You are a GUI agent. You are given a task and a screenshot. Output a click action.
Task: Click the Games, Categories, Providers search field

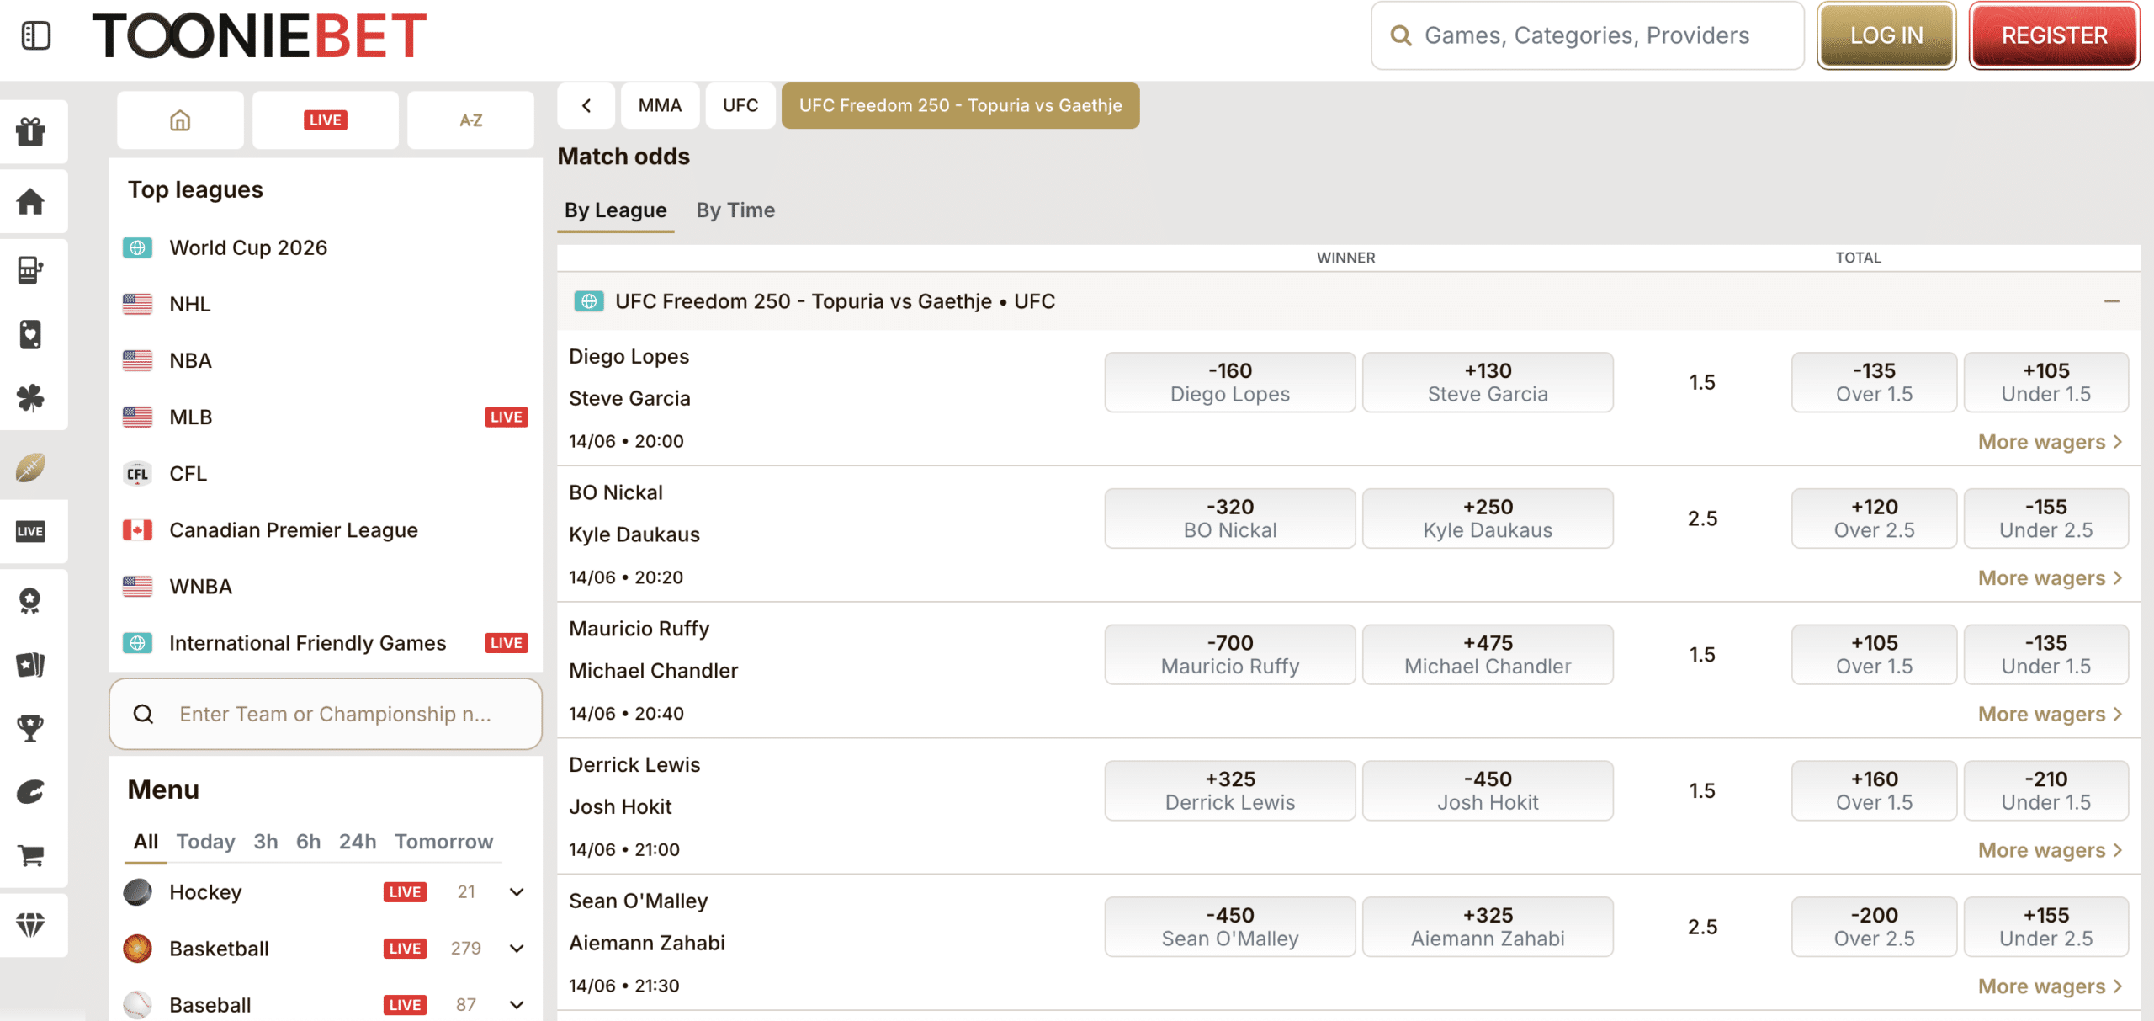[1588, 35]
